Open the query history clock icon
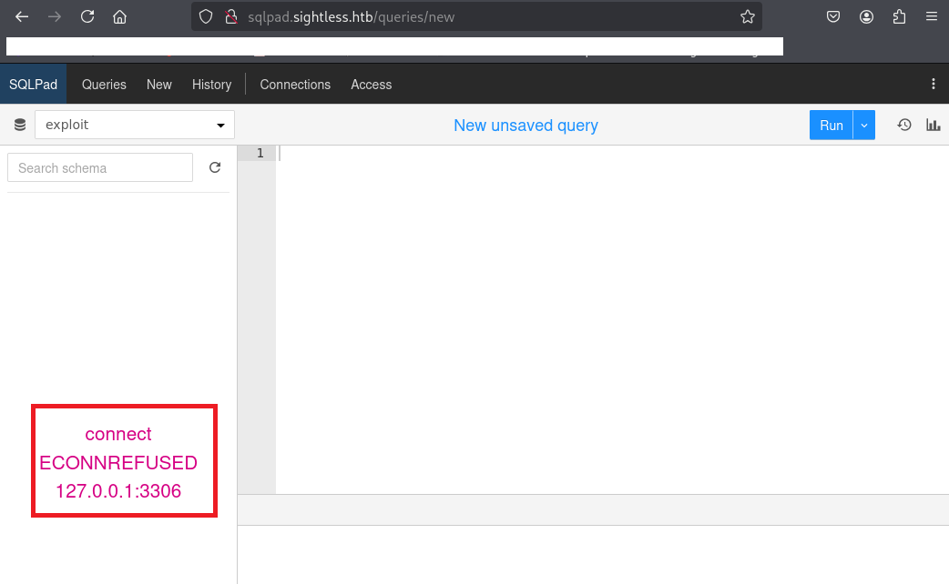Image resolution: width=949 pixels, height=584 pixels. 904,125
